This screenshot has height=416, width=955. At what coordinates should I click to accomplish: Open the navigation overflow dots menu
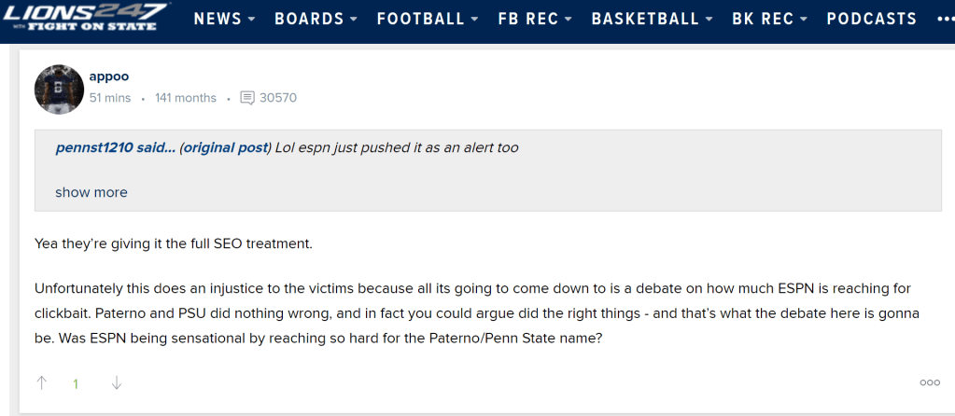tap(945, 19)
